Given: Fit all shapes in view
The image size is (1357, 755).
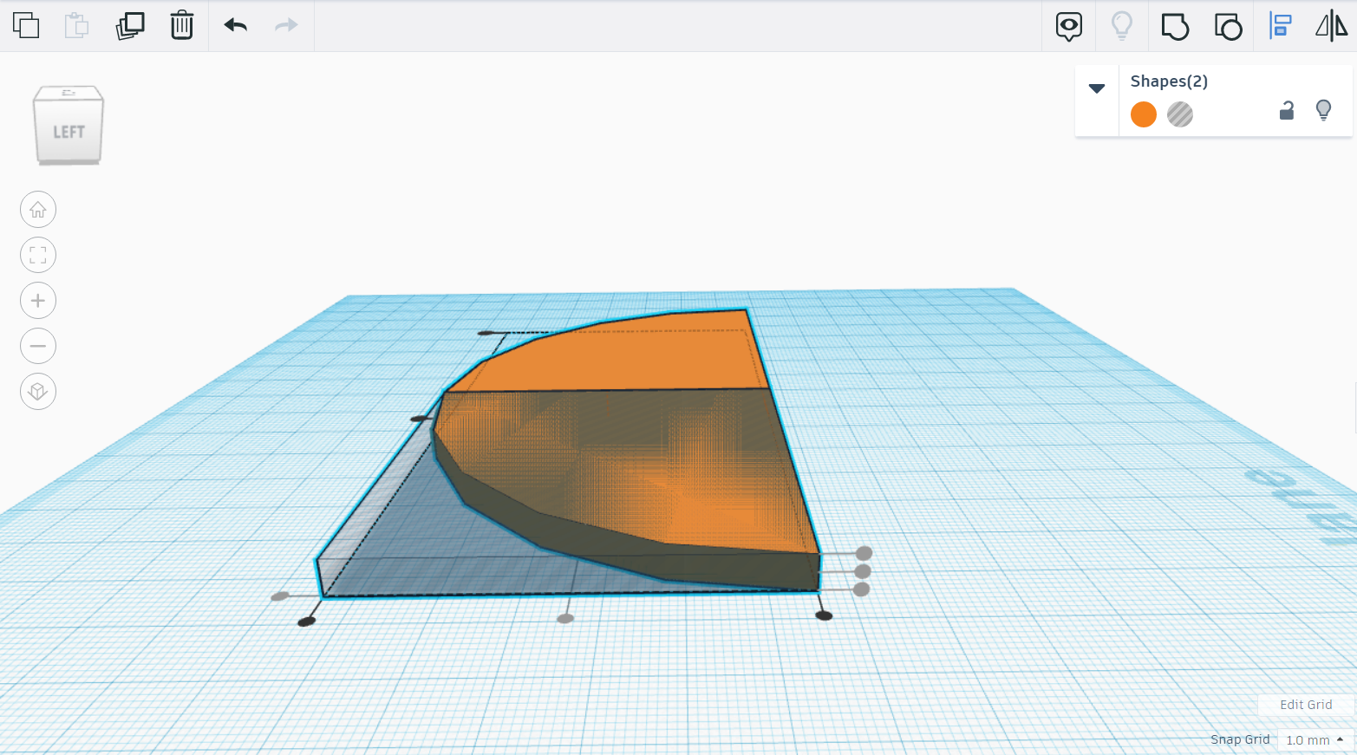Looking at the screenshot, I should [x=38, y=255].
